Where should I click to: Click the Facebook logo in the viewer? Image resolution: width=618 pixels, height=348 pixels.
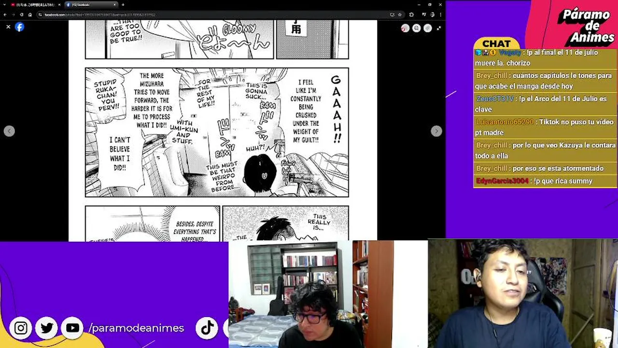click(x=19, y=27)
